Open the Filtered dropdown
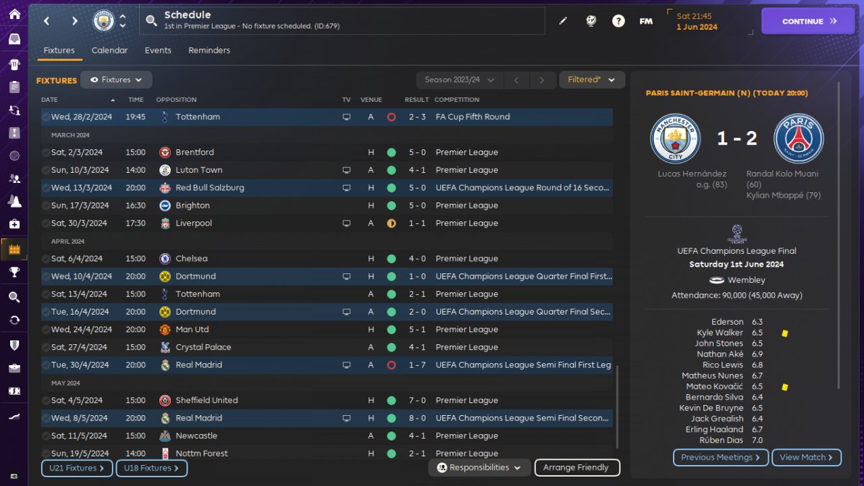This screenshot has width=864, height=486. (x=591, y=80)
